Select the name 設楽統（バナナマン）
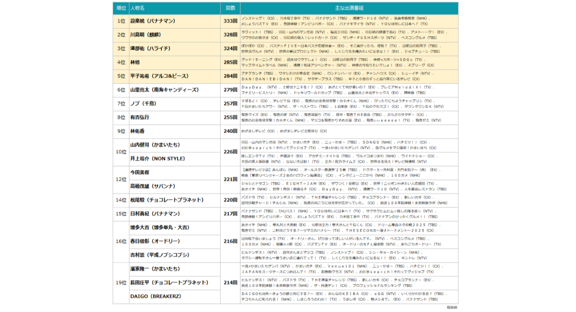 [153, 21]
